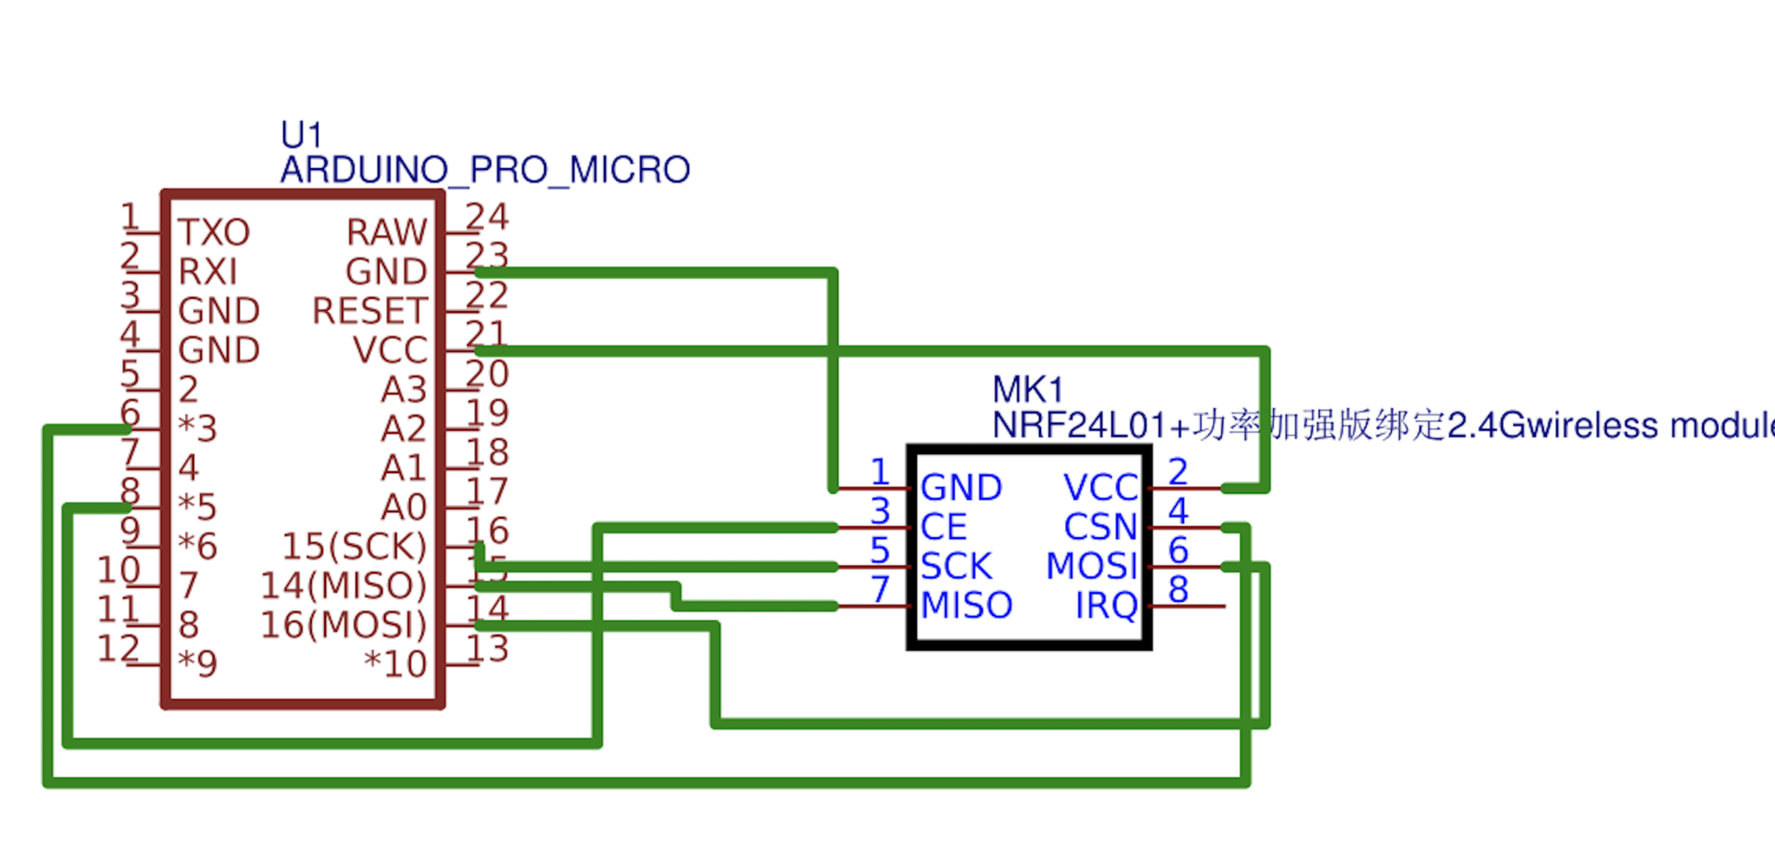Viewport: 1775px width, 849px height.
Task: Click the MISO pin label on MK1
Action: [966, 606]
